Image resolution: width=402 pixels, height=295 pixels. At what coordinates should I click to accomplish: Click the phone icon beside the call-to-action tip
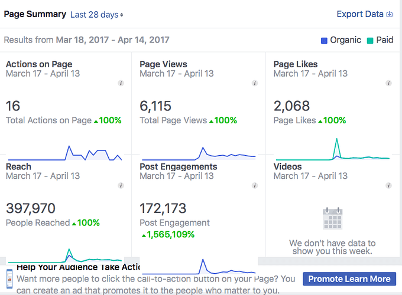point(9,277)
